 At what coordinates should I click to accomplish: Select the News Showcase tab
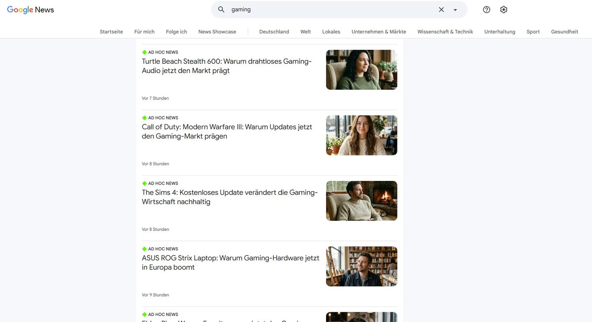pyautogui.click(x=217, y=32)
